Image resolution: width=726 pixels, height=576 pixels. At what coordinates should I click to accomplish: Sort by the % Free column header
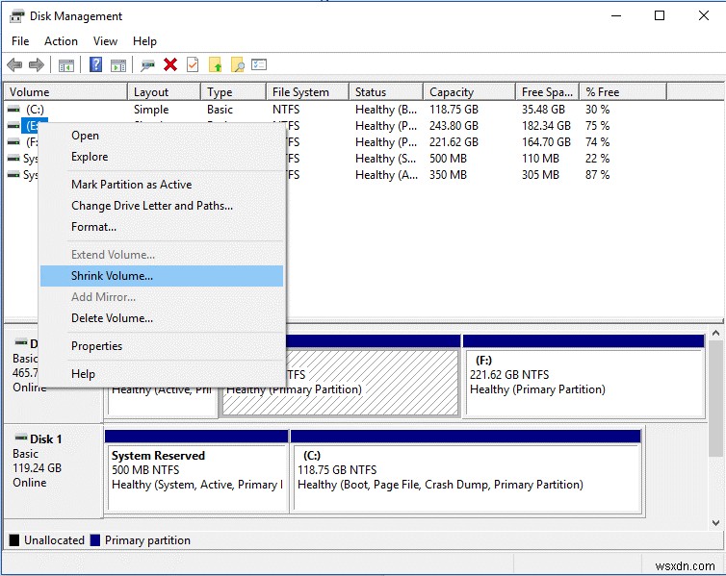[623, 92]
